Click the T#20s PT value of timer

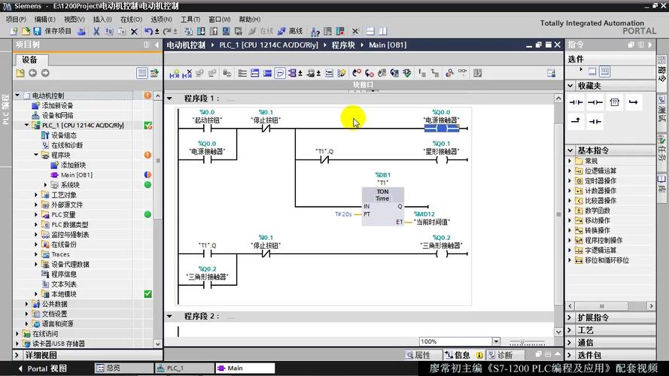(x=343, y=214)
